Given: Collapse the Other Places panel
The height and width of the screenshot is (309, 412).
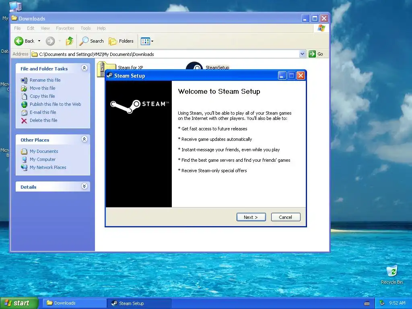Looking at the screenshot, I should [84, 139].
